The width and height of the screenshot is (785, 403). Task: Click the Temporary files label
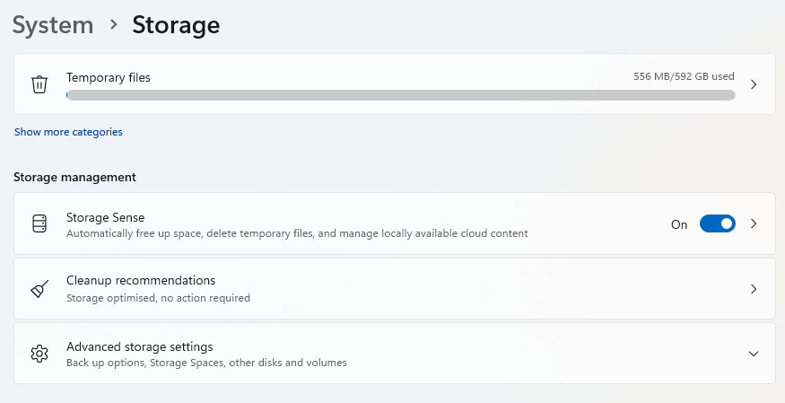pyautogui.click(x=109, y=77)
